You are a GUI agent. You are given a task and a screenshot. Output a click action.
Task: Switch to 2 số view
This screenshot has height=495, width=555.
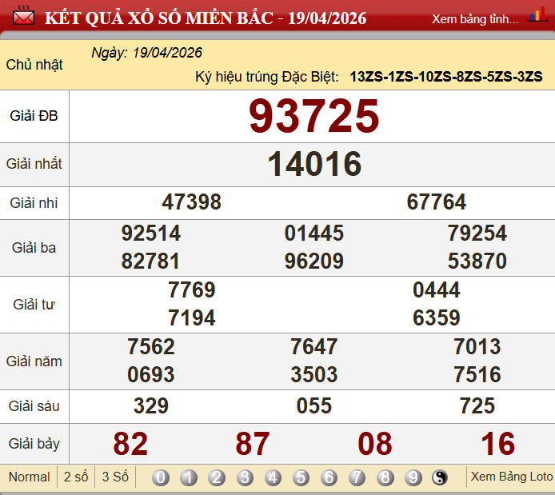[76, 477]
